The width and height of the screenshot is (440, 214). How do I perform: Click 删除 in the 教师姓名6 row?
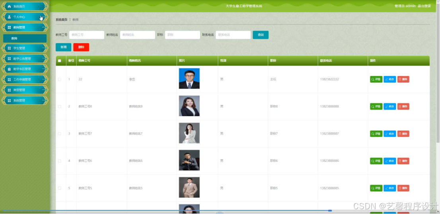coord(403,161)
